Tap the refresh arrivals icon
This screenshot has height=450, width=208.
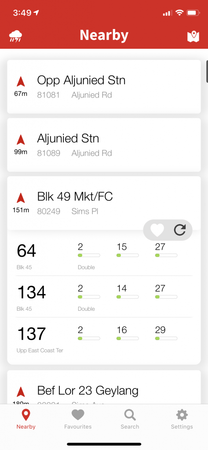coord(180,230)
